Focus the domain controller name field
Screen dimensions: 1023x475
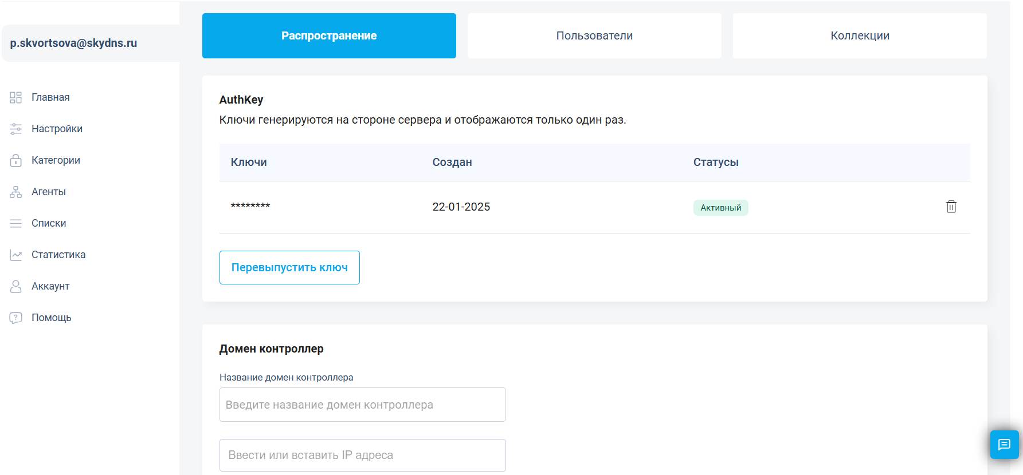pyautogui.click(x=362, y=405)
